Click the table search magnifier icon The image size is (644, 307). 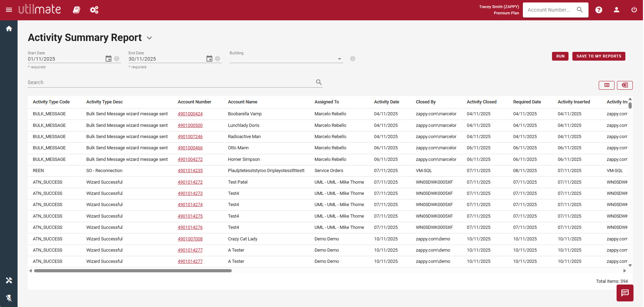[x=319, y=82]
